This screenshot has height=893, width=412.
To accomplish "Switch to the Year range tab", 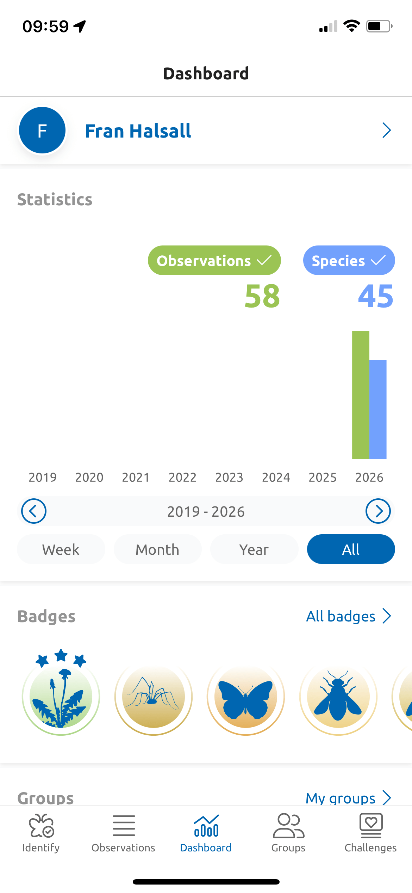I will 254,549.
